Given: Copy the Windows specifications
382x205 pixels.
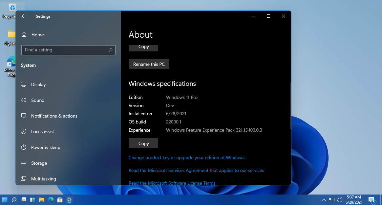Looking at the screenshot, I should tap(143, 143).
